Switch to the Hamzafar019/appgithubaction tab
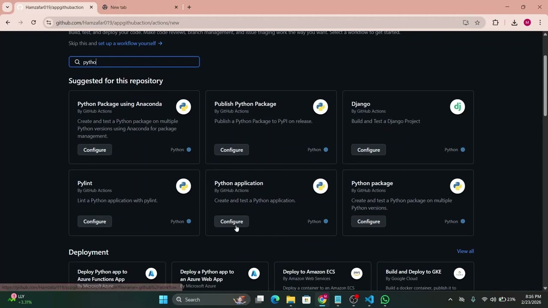Image resolution: width=548 pixels, height=308 pixels. 55,7
